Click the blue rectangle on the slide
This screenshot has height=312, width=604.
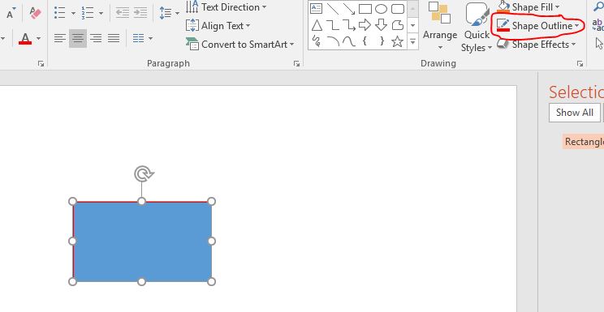(142, 241)
